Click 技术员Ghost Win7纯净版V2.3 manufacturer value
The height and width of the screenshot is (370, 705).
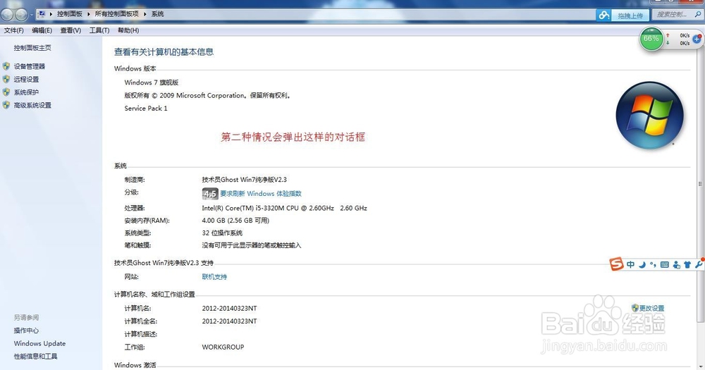[244, 180]
